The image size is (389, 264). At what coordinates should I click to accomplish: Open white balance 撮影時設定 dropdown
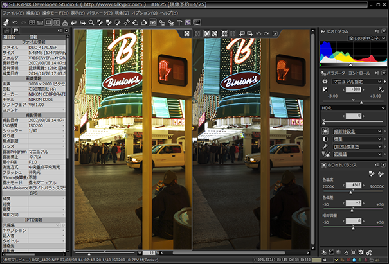click(357, 131)
